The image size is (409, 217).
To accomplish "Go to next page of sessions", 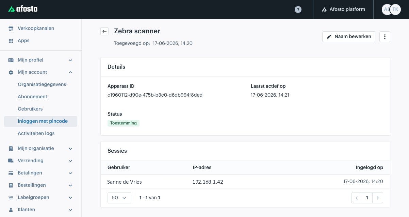I will [x=378, y=198].
